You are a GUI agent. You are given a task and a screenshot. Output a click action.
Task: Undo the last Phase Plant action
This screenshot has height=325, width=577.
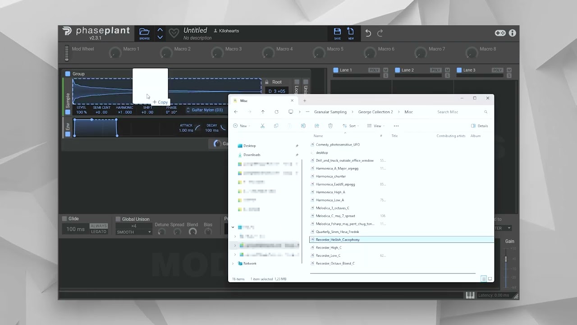pyautogui.click(x=368, y=33)
